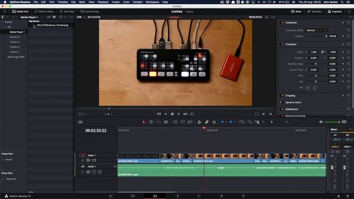
Task: Open the Fusion menu
Action: tap(116, 2)
